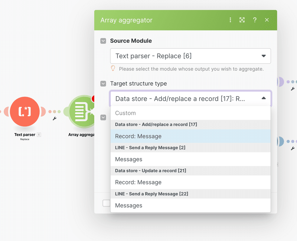Viewport: 297px width, 241px height.
Task: Open the Array aggregator three-dot options menu
Action: [x=230, y=20]
